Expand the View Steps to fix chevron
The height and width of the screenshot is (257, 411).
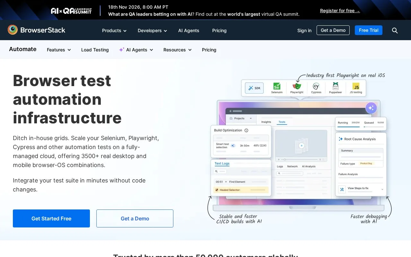(382, 190)
